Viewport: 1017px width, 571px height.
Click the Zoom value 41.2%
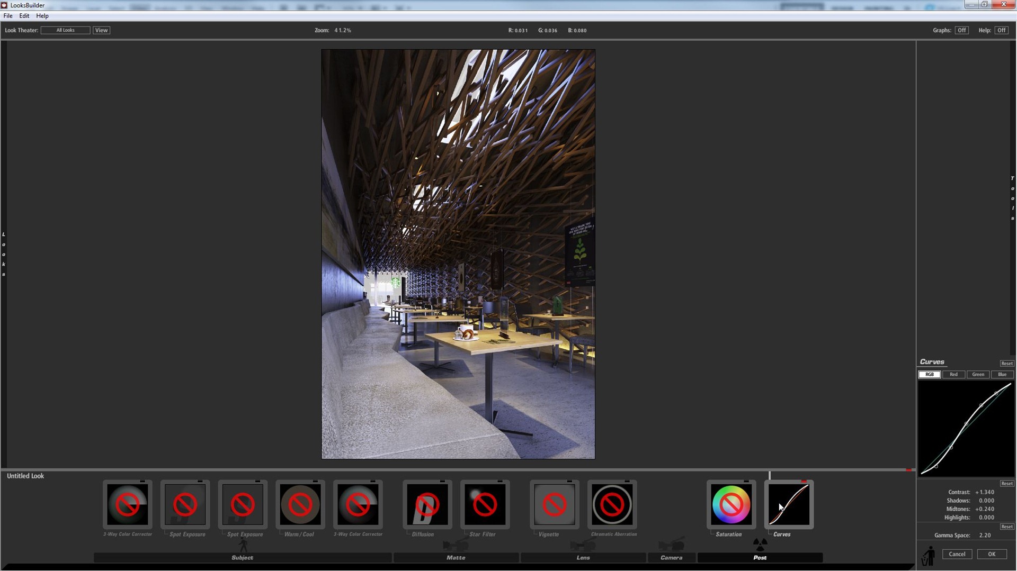click(x=343, y=30)
